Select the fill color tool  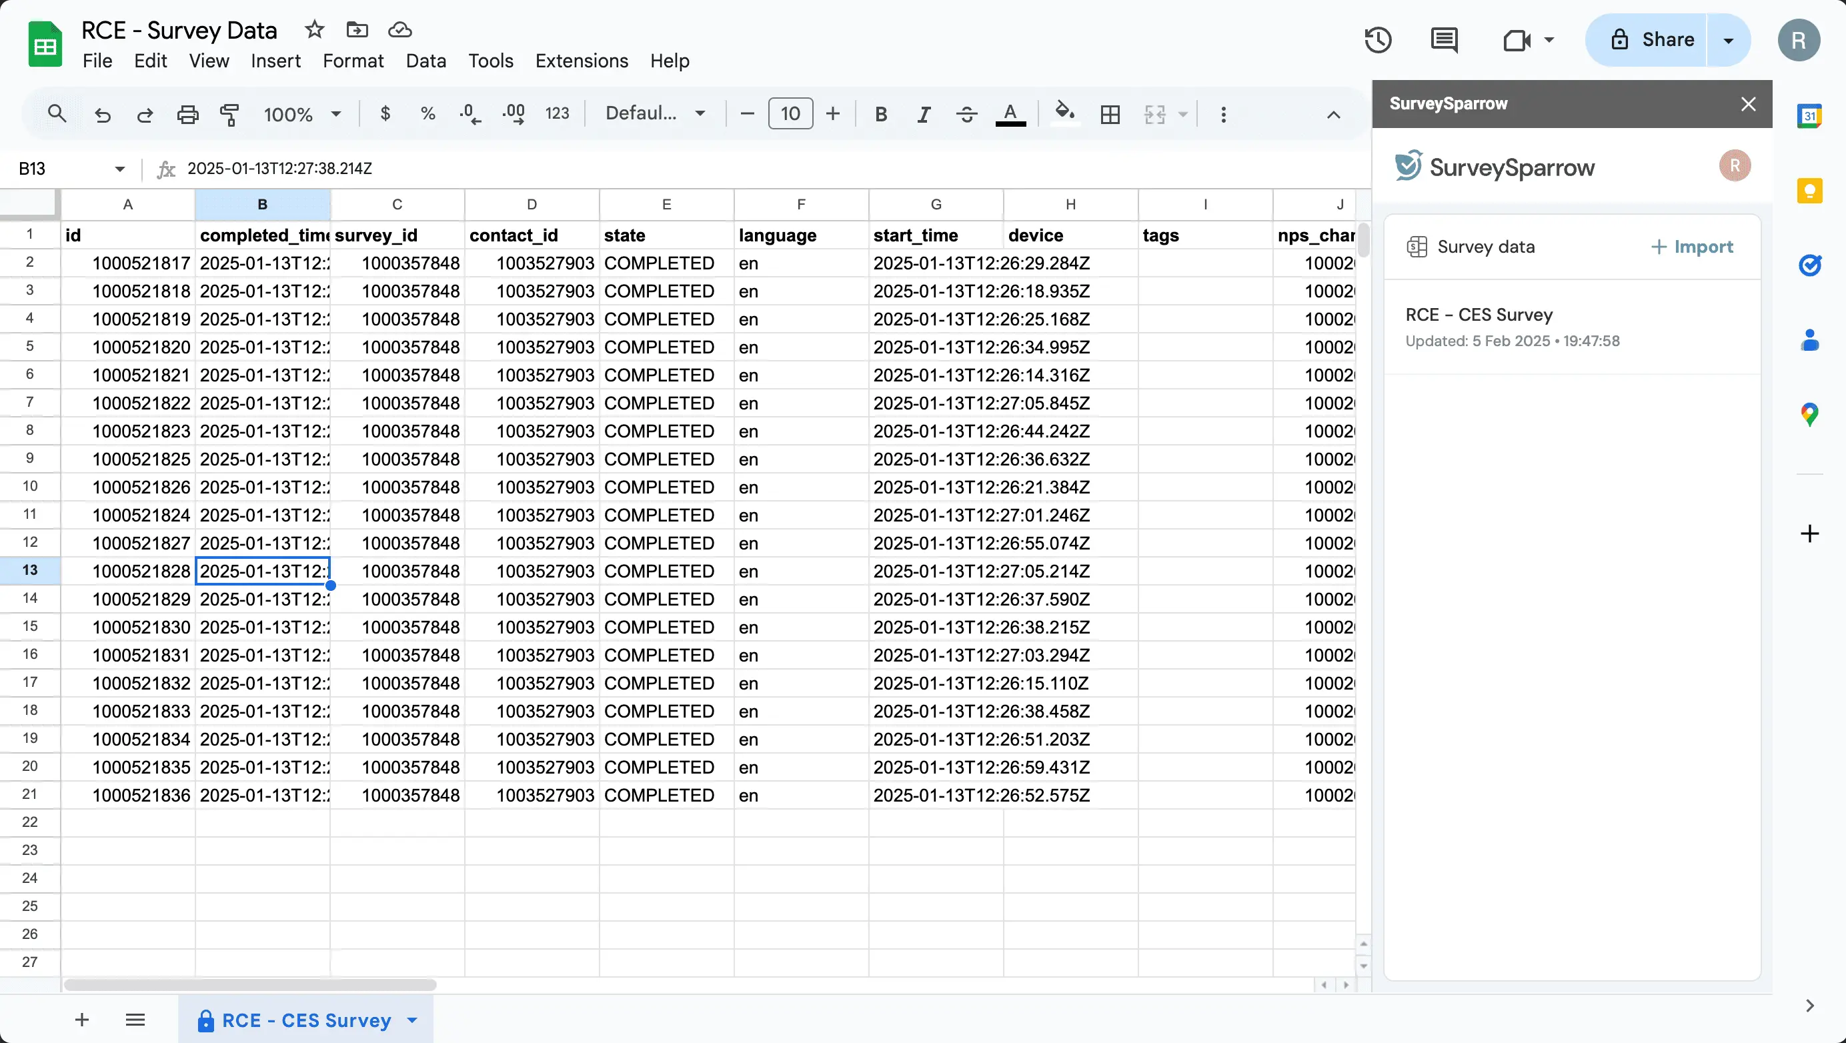point(1066,113)
